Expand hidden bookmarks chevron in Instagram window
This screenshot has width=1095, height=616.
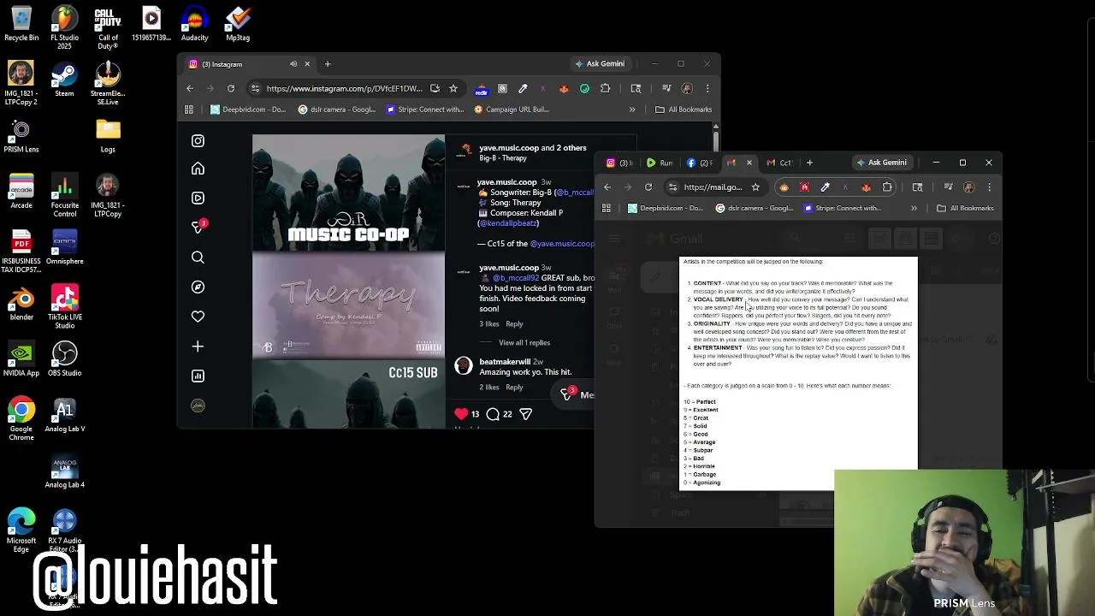[x=632, y=110]
